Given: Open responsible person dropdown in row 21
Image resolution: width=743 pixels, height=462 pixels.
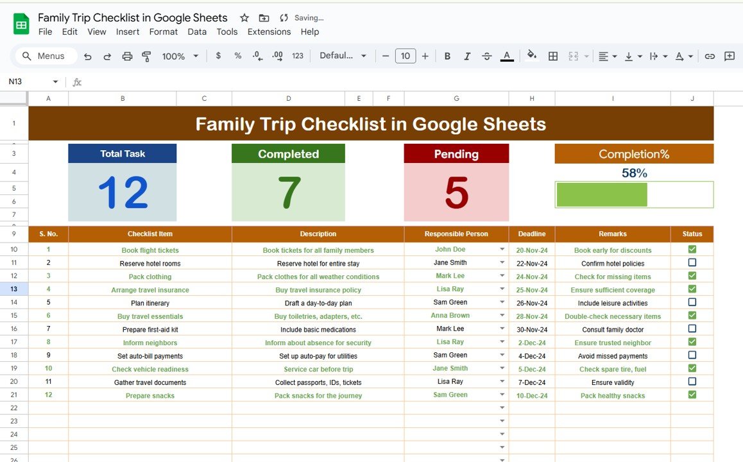Looking at the screenshot, I should tap(502, 395).
